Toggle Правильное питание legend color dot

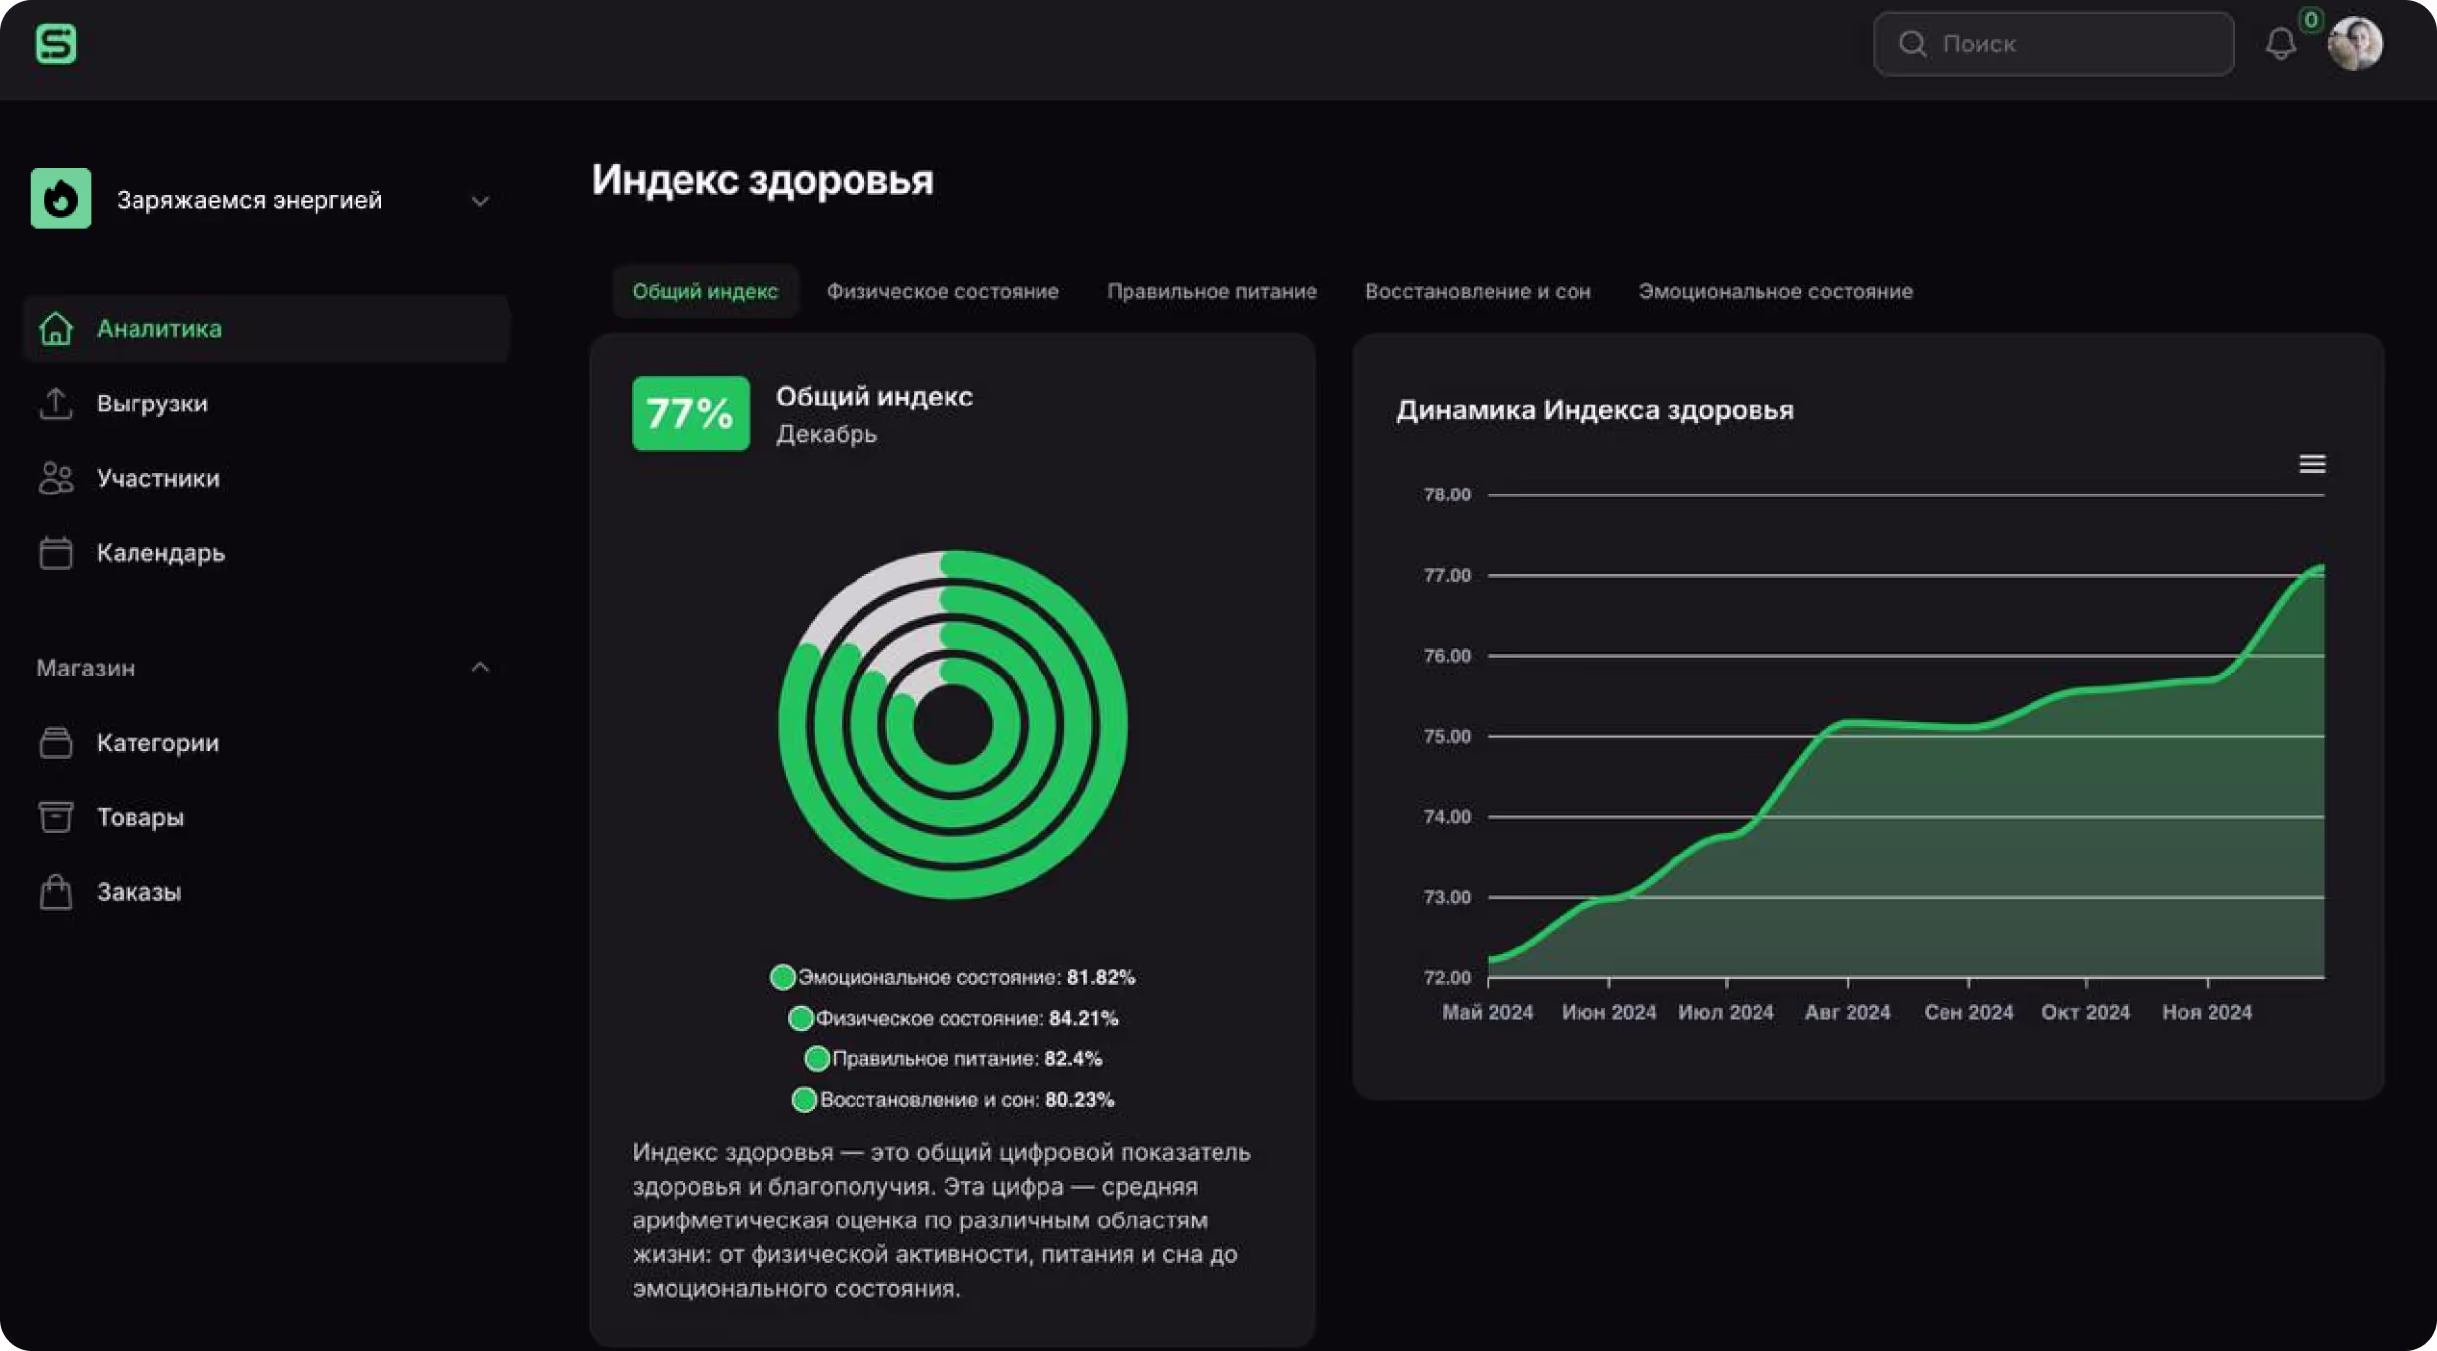click(817, 1058)
